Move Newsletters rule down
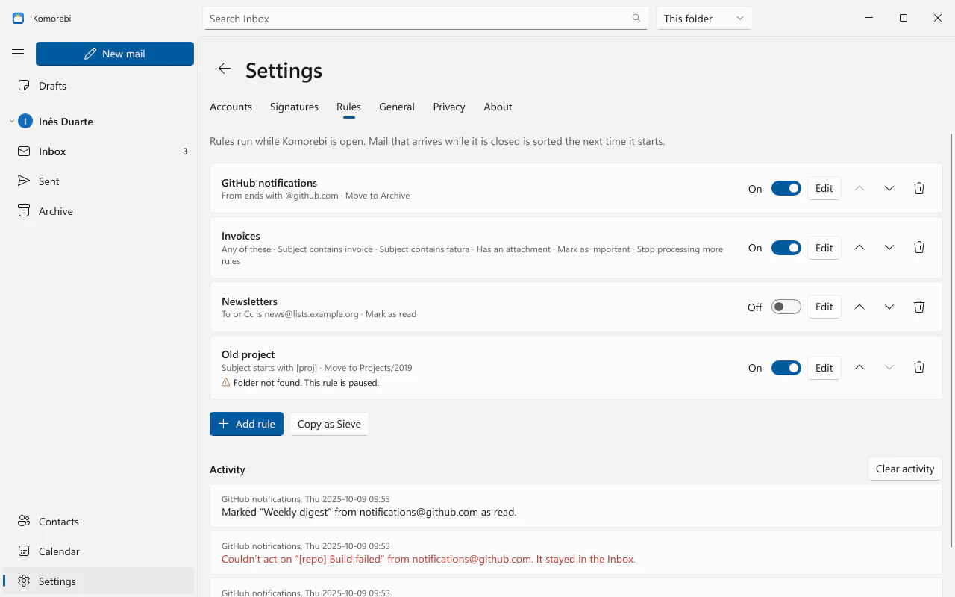The width and height of the screenshot is (955, 597). coord(889,307)
